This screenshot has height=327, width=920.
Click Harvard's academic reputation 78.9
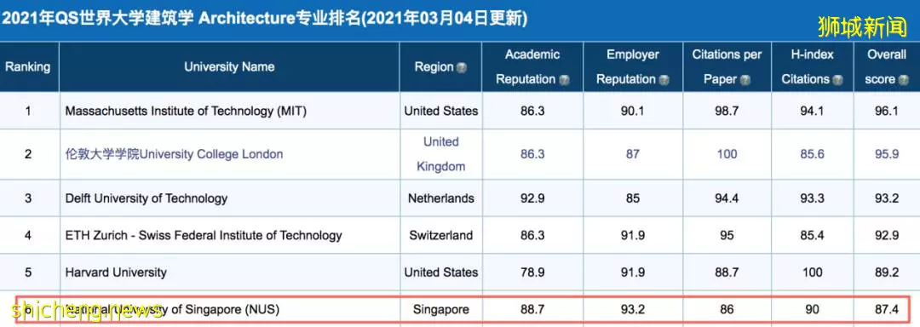[x=532, y=272]
